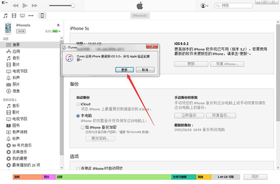The height and width of the screenshot is (184, 280).
Task: Click the 其他 storage segment
Action: tap(204, 177)
